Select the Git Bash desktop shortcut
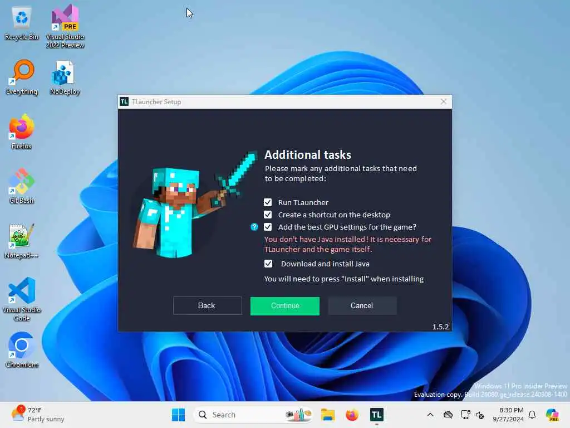 point(22,186)
